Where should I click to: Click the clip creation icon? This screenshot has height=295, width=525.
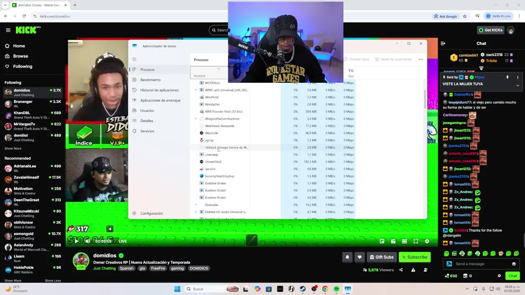[393, 241]
